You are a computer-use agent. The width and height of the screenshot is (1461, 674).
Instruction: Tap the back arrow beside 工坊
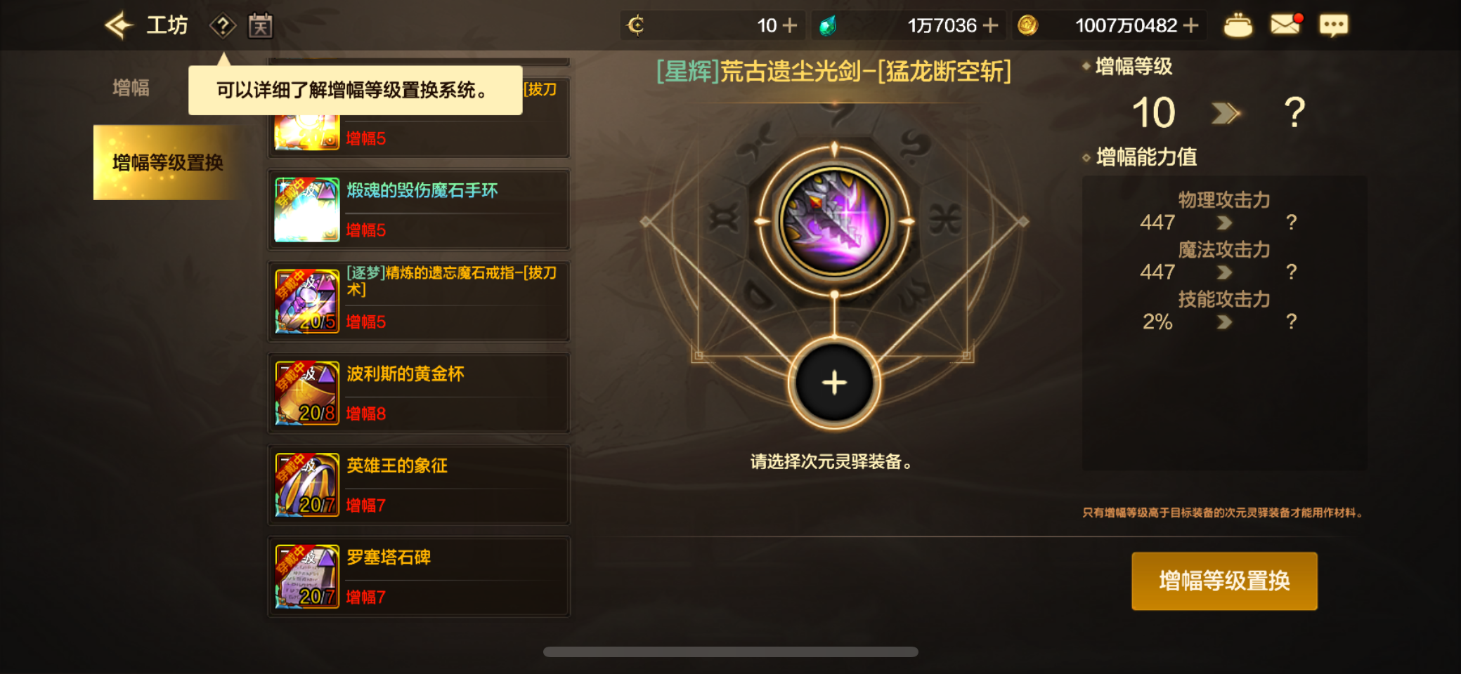tap(119, 25)
